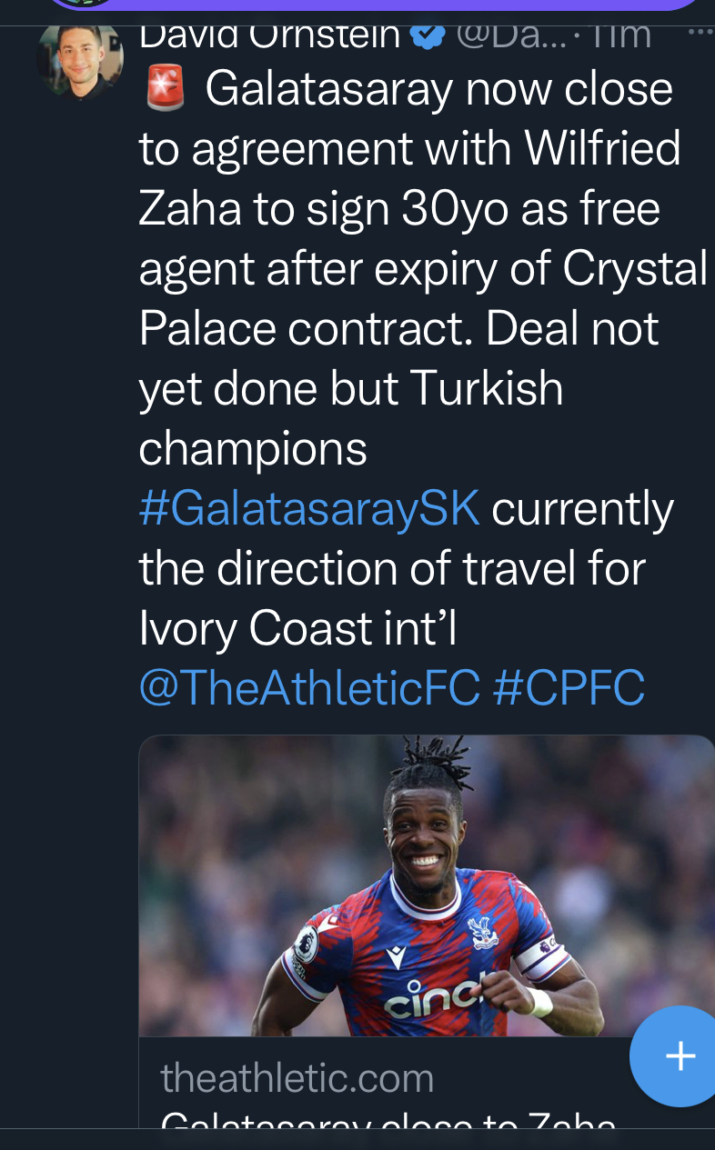Open the 'Galatasaray close to Zaha' headline

[388, 1121]
